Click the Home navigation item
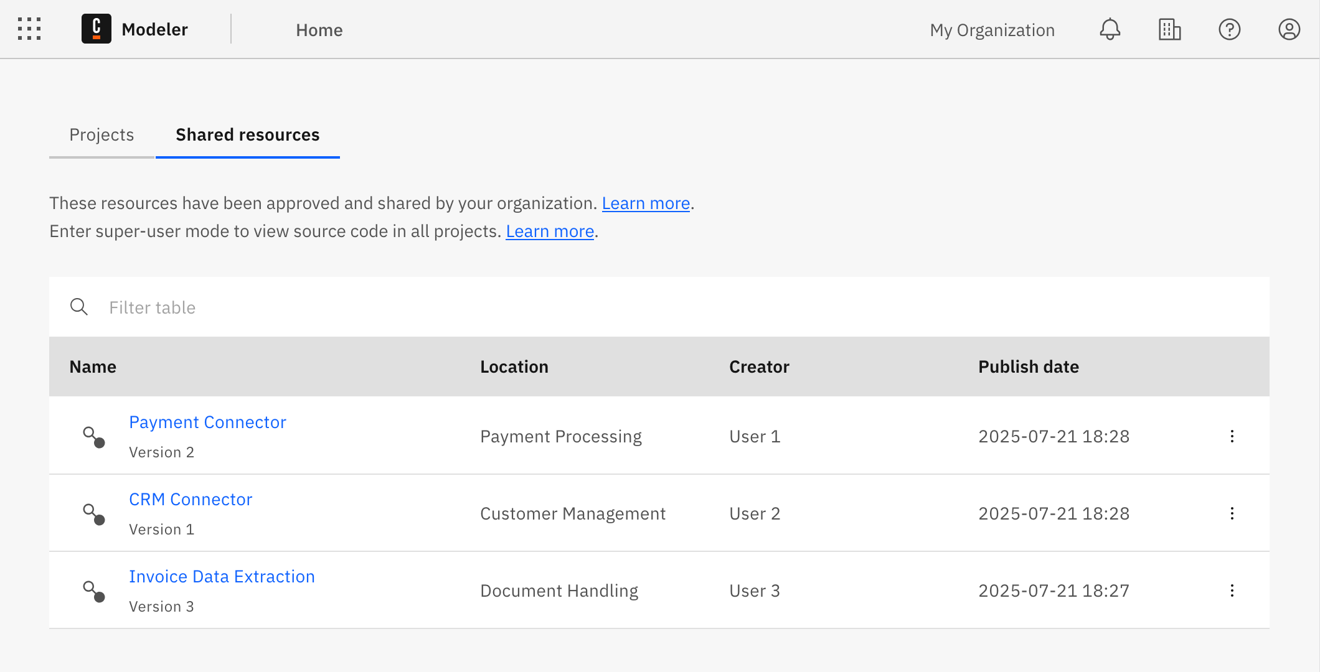 319,29
